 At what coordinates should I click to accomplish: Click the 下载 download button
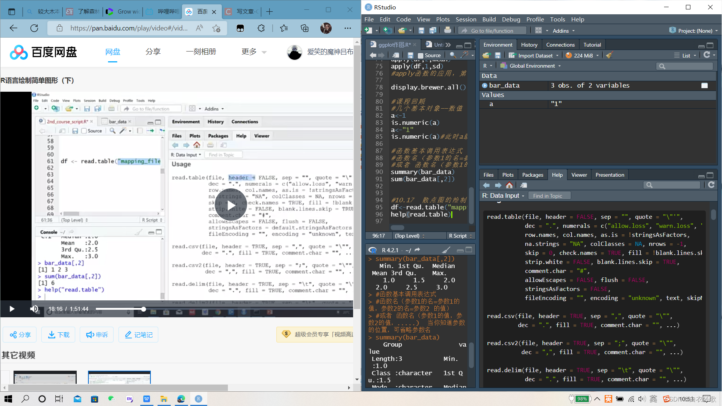(59, 335)
